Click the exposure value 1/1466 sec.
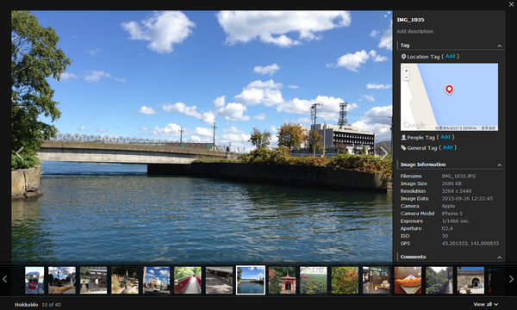517x310 pixels. click(456, 221)
